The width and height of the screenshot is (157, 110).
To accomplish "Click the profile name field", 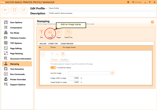I will [x=102, y=8].
